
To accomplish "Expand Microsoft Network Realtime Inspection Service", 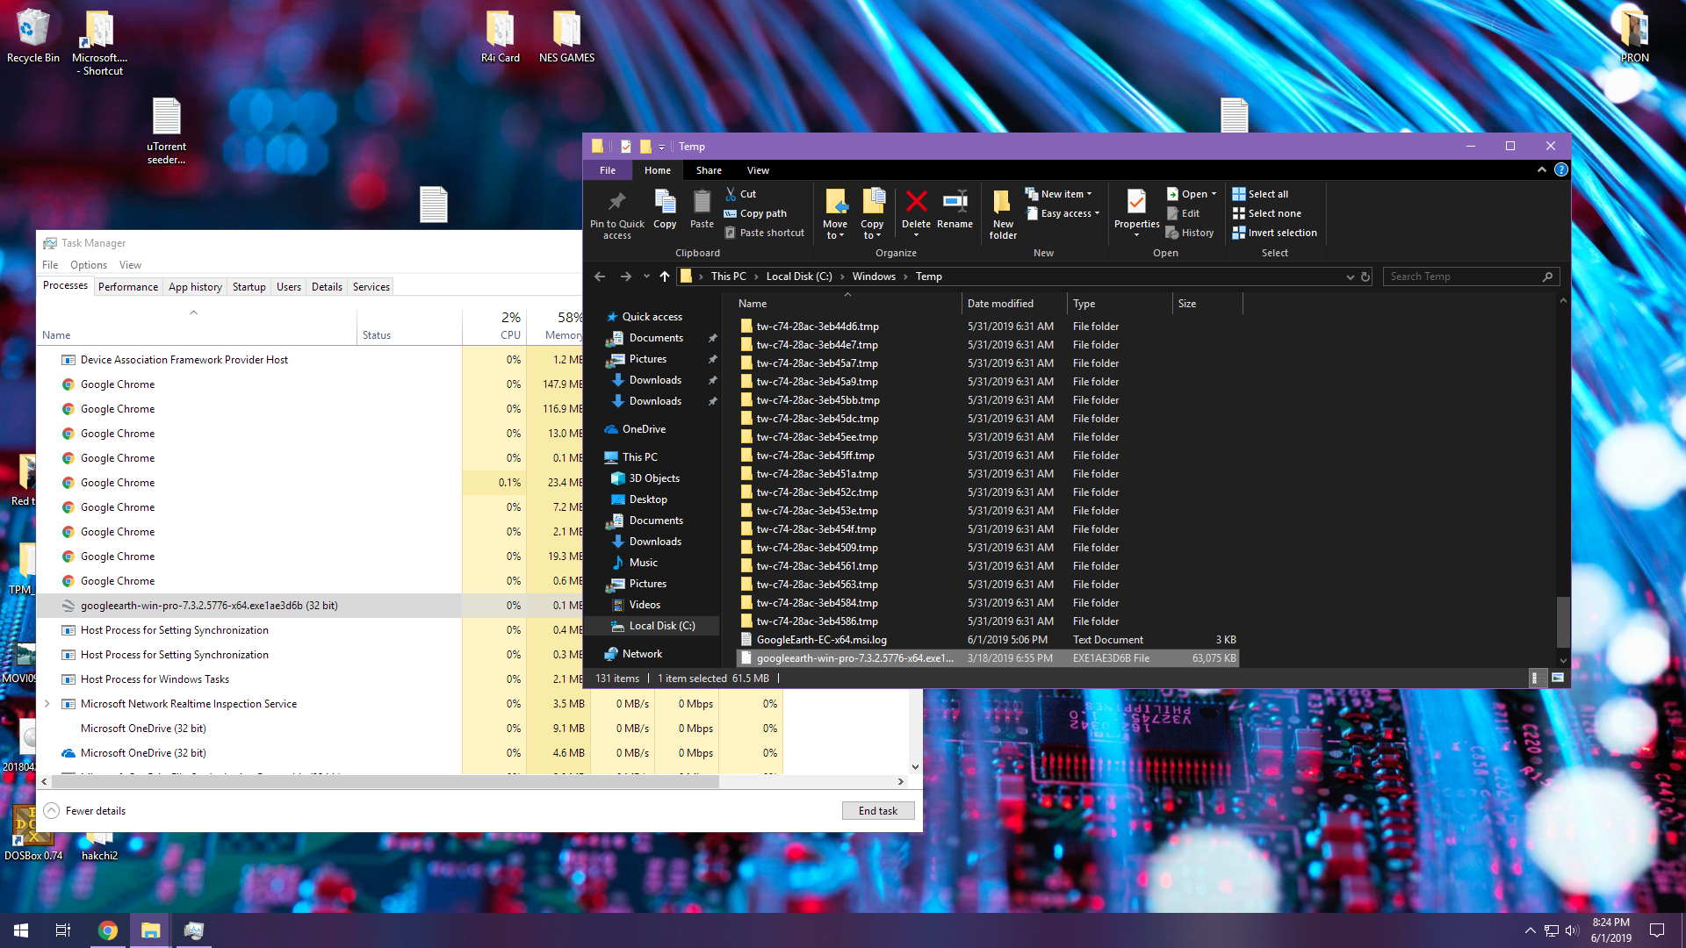I will tap(47, 704).
